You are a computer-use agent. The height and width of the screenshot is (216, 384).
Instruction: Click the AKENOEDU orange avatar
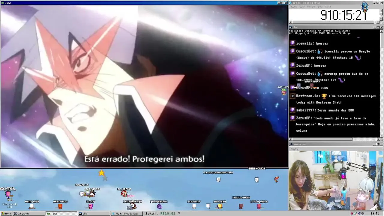click(60, 206)
